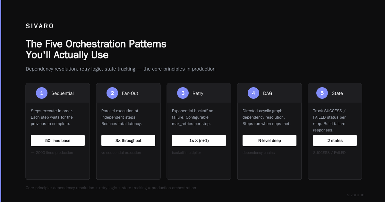The height and width of the screenshot is (202, 385).
Task: Click '→ 2000 lines production' caption
Action: click(x=52, y=153)
